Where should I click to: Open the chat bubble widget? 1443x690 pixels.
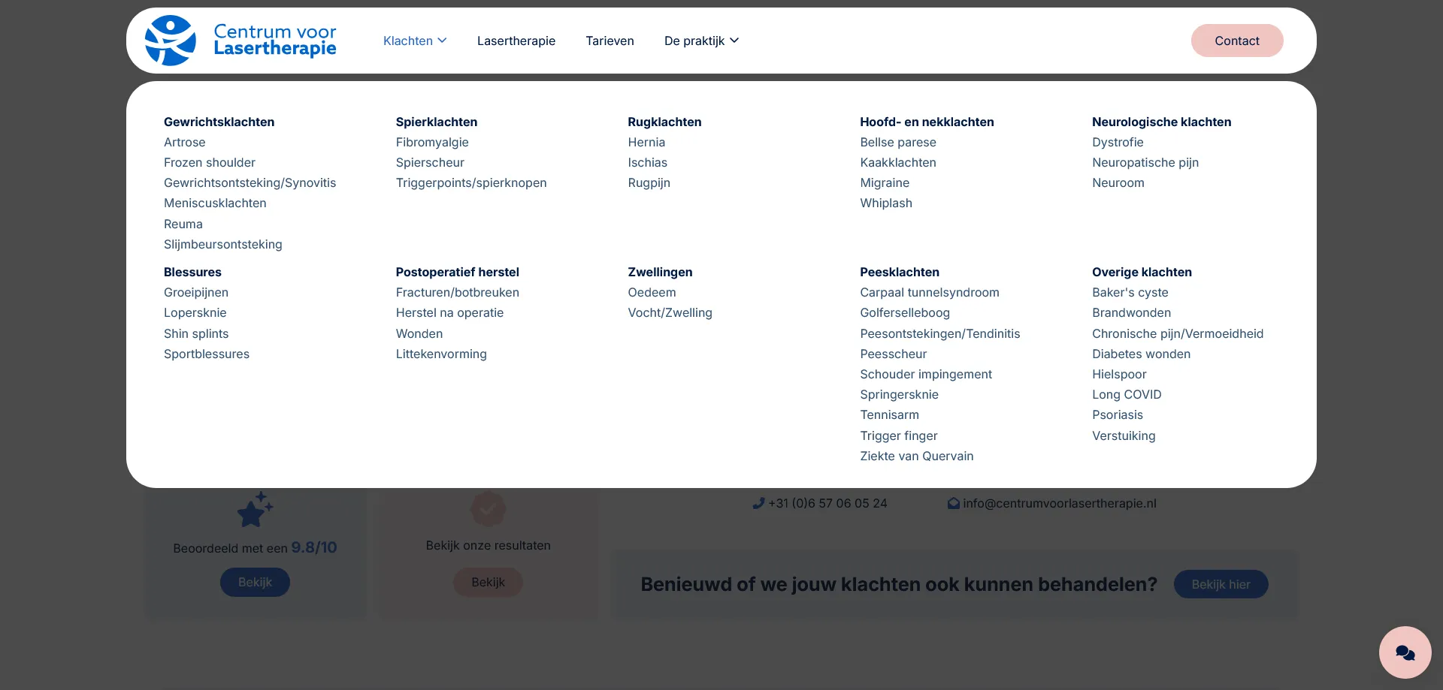coord(1404,652)
